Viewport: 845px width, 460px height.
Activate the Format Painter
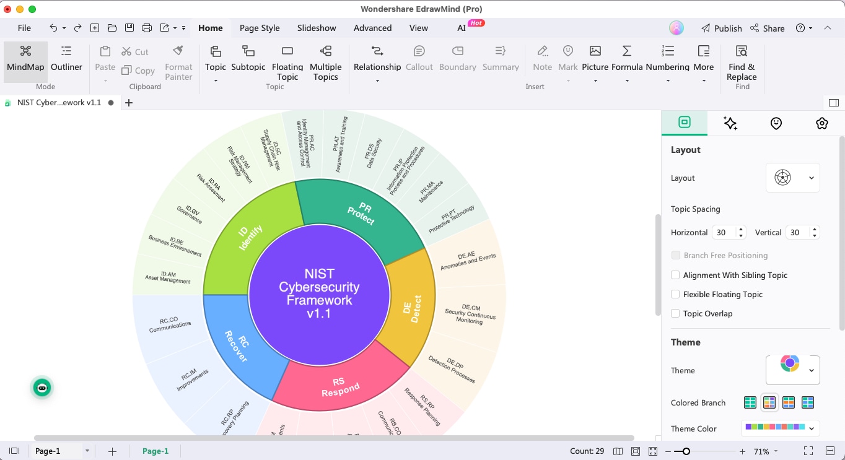point(178,62)
